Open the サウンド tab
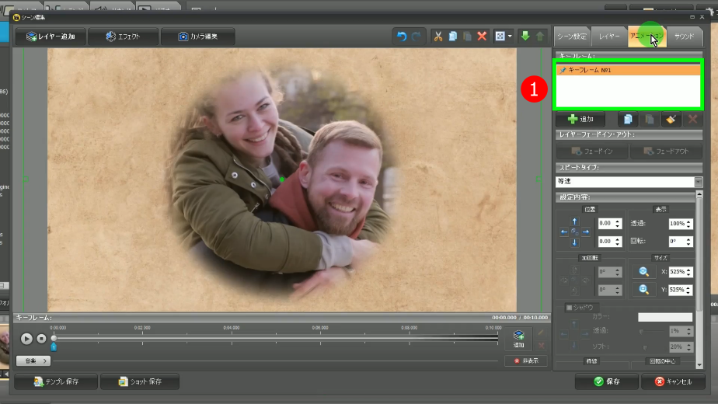Image resolution: width=718 pixels, height=404 pixels. (x=684, y=37)
